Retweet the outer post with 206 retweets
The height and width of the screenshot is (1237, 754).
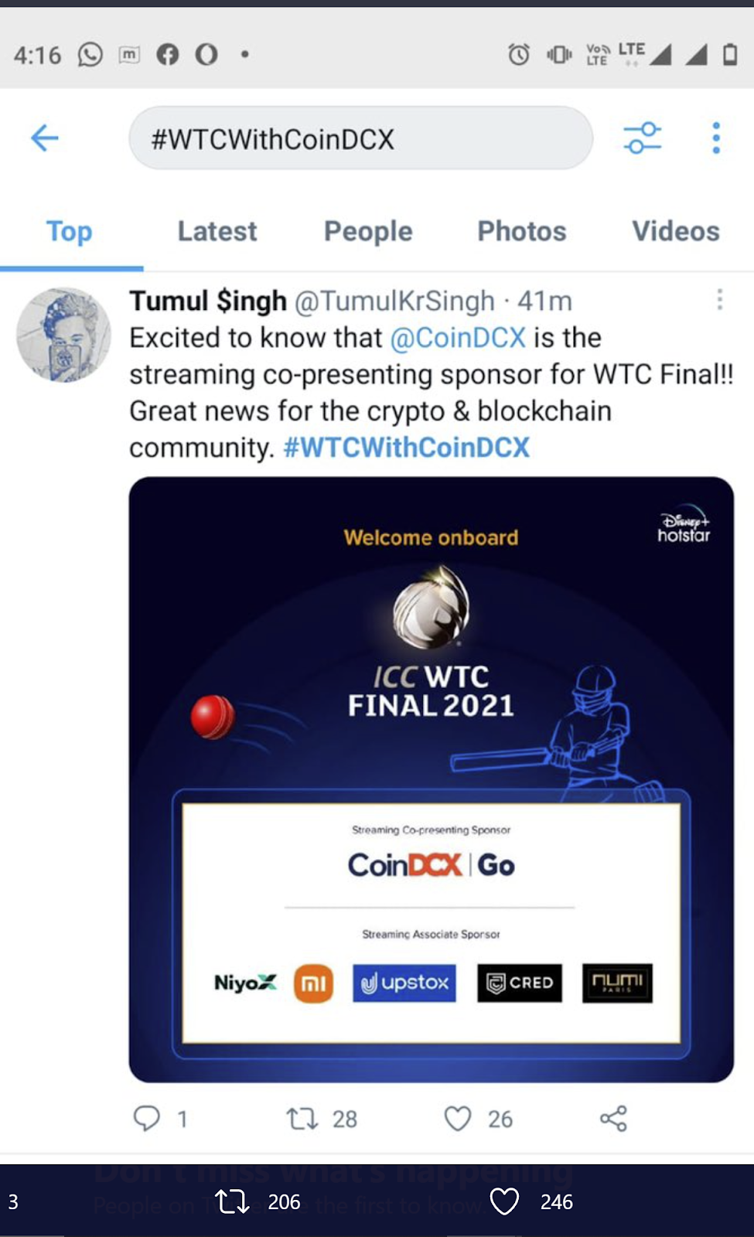pos(231,1201)
